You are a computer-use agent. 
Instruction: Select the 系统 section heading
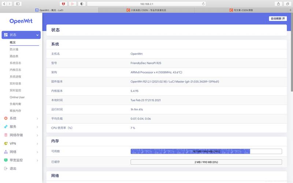pyautogui.click(x=55, y=44)
